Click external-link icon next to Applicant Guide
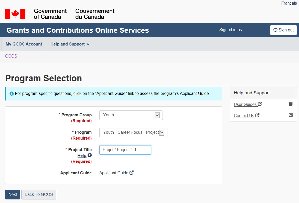The image size is (299, 203). 132,173
